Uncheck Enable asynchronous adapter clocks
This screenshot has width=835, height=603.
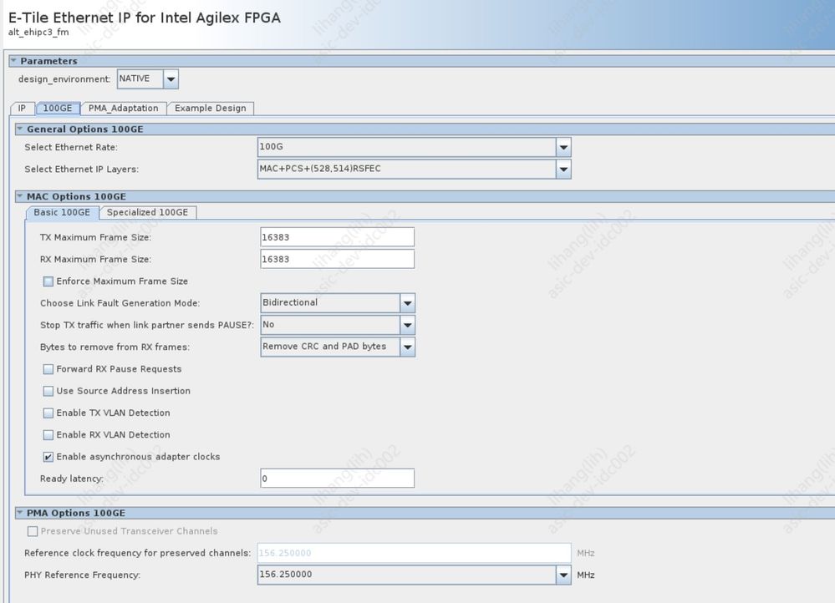point(48,457)
